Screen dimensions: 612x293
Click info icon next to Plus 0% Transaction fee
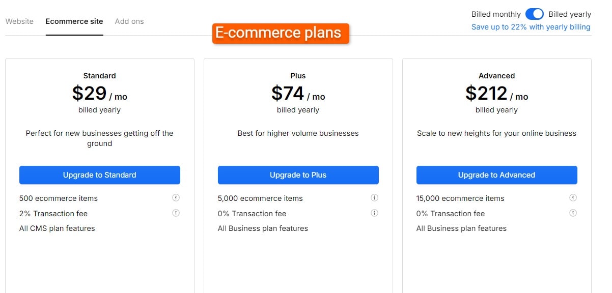[374, 213]
